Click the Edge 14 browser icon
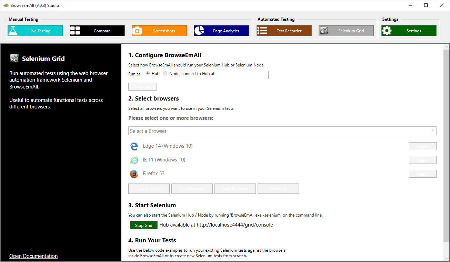The width and height of the screenshot is (450, 262). click(x=134, y=146)
